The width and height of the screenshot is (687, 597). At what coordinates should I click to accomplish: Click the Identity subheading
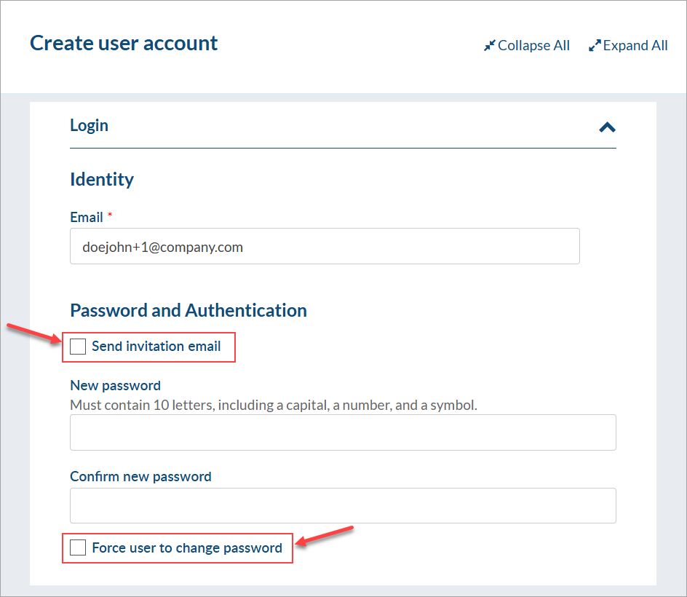coord(102,179)
